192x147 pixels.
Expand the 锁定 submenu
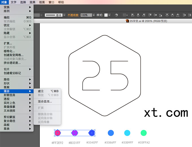coord(17,25)
